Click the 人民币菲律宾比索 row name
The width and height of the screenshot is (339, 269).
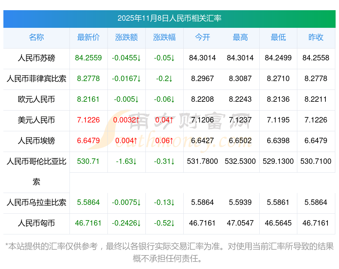tap(36, 79)
